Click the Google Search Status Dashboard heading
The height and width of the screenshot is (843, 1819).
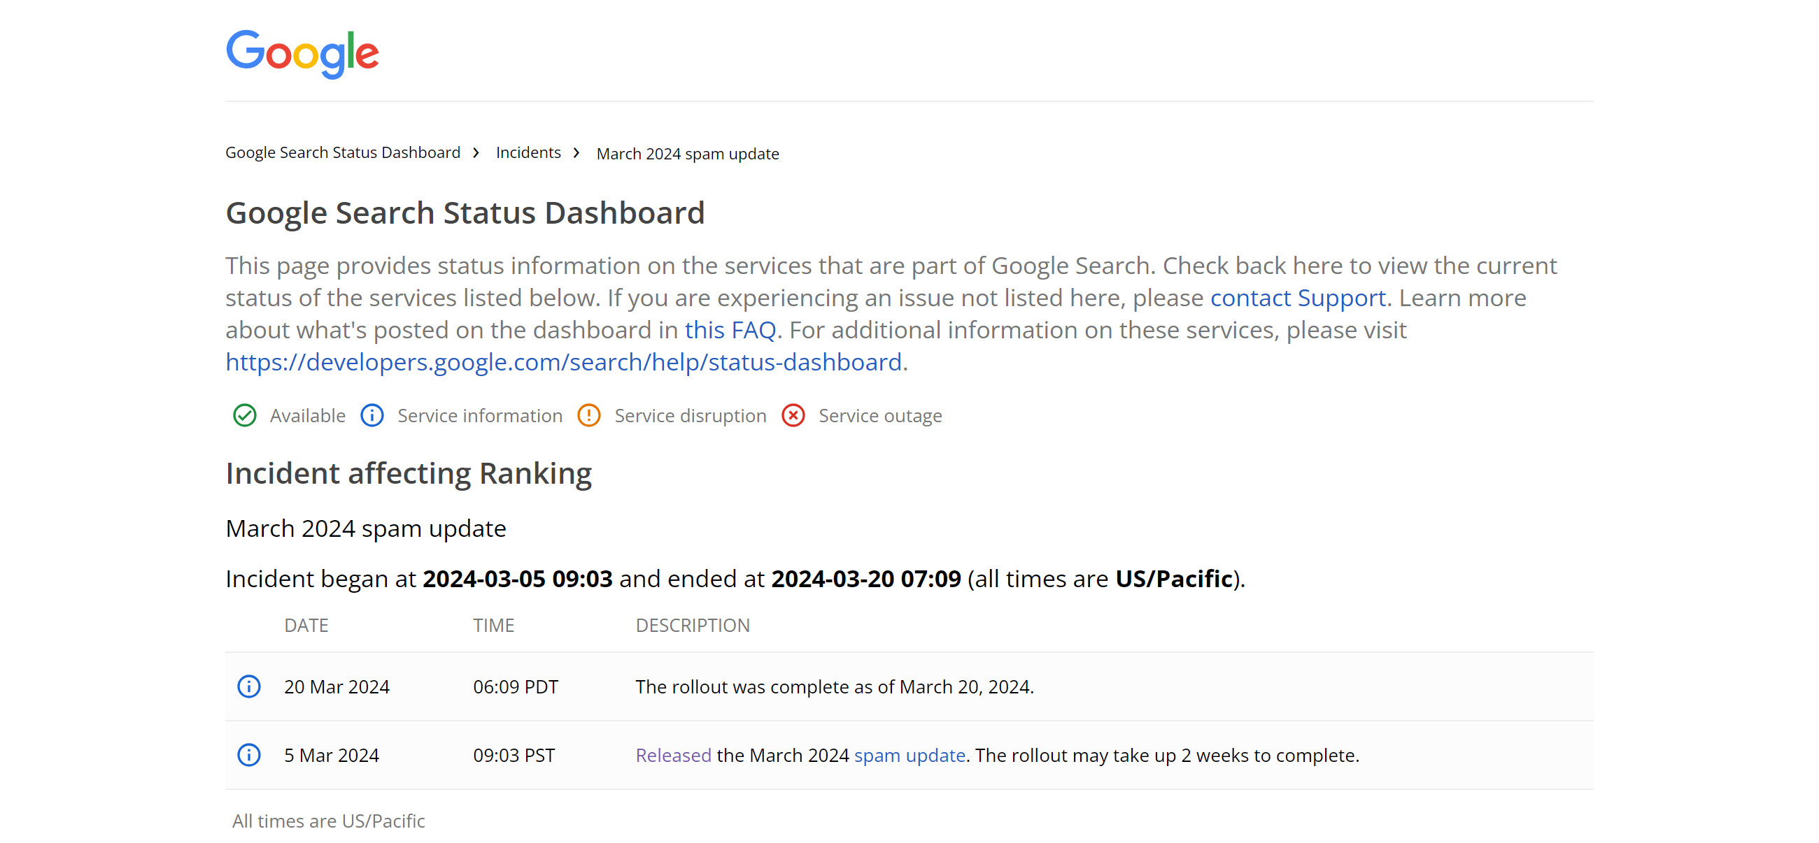point(465,213)
